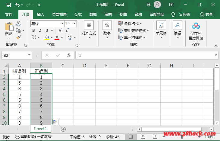Click inside the Name Box showing B2
This screenshot has height=141, width=220.
[14, 55]
